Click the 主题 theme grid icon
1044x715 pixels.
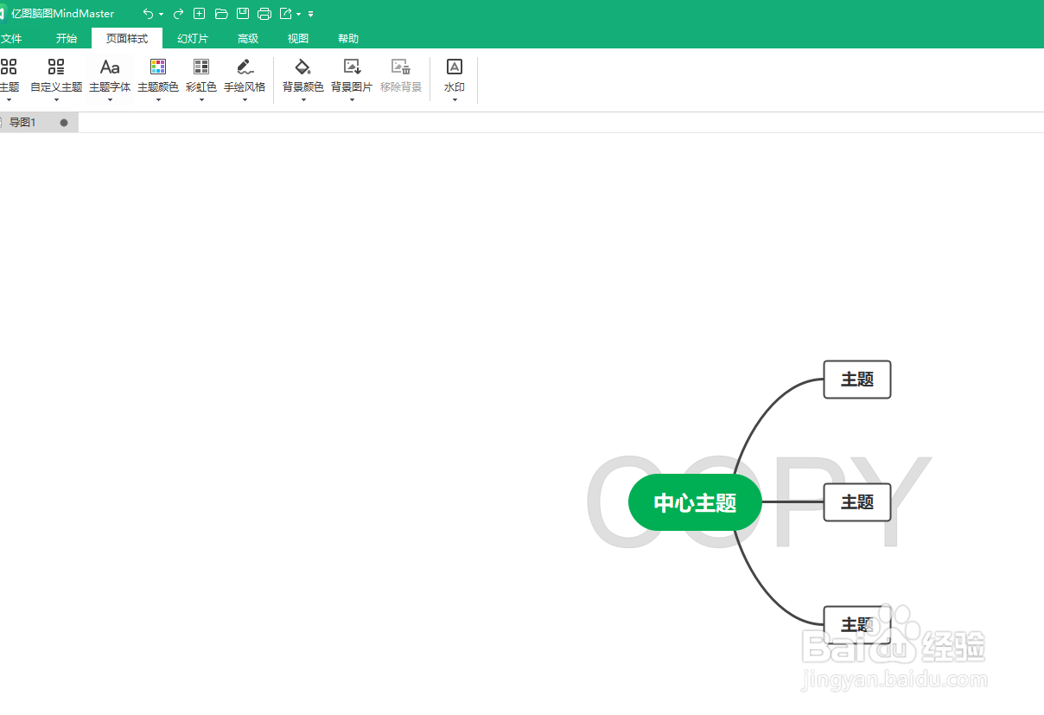click(9, 67)
